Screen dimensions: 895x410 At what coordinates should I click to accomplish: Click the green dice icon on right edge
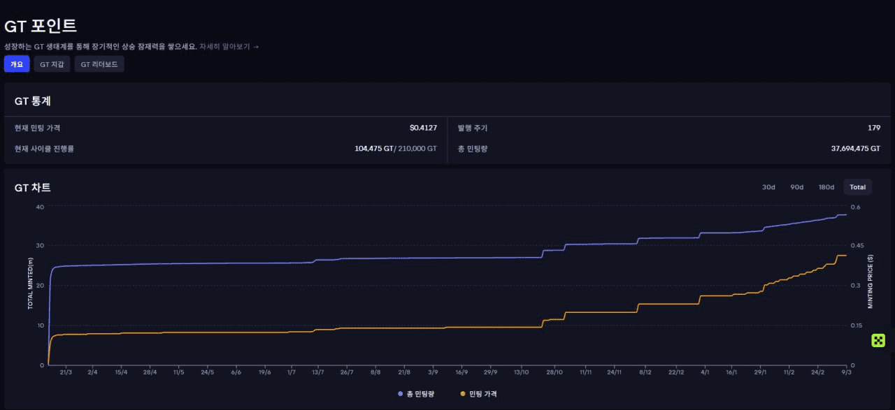point(878,340)
